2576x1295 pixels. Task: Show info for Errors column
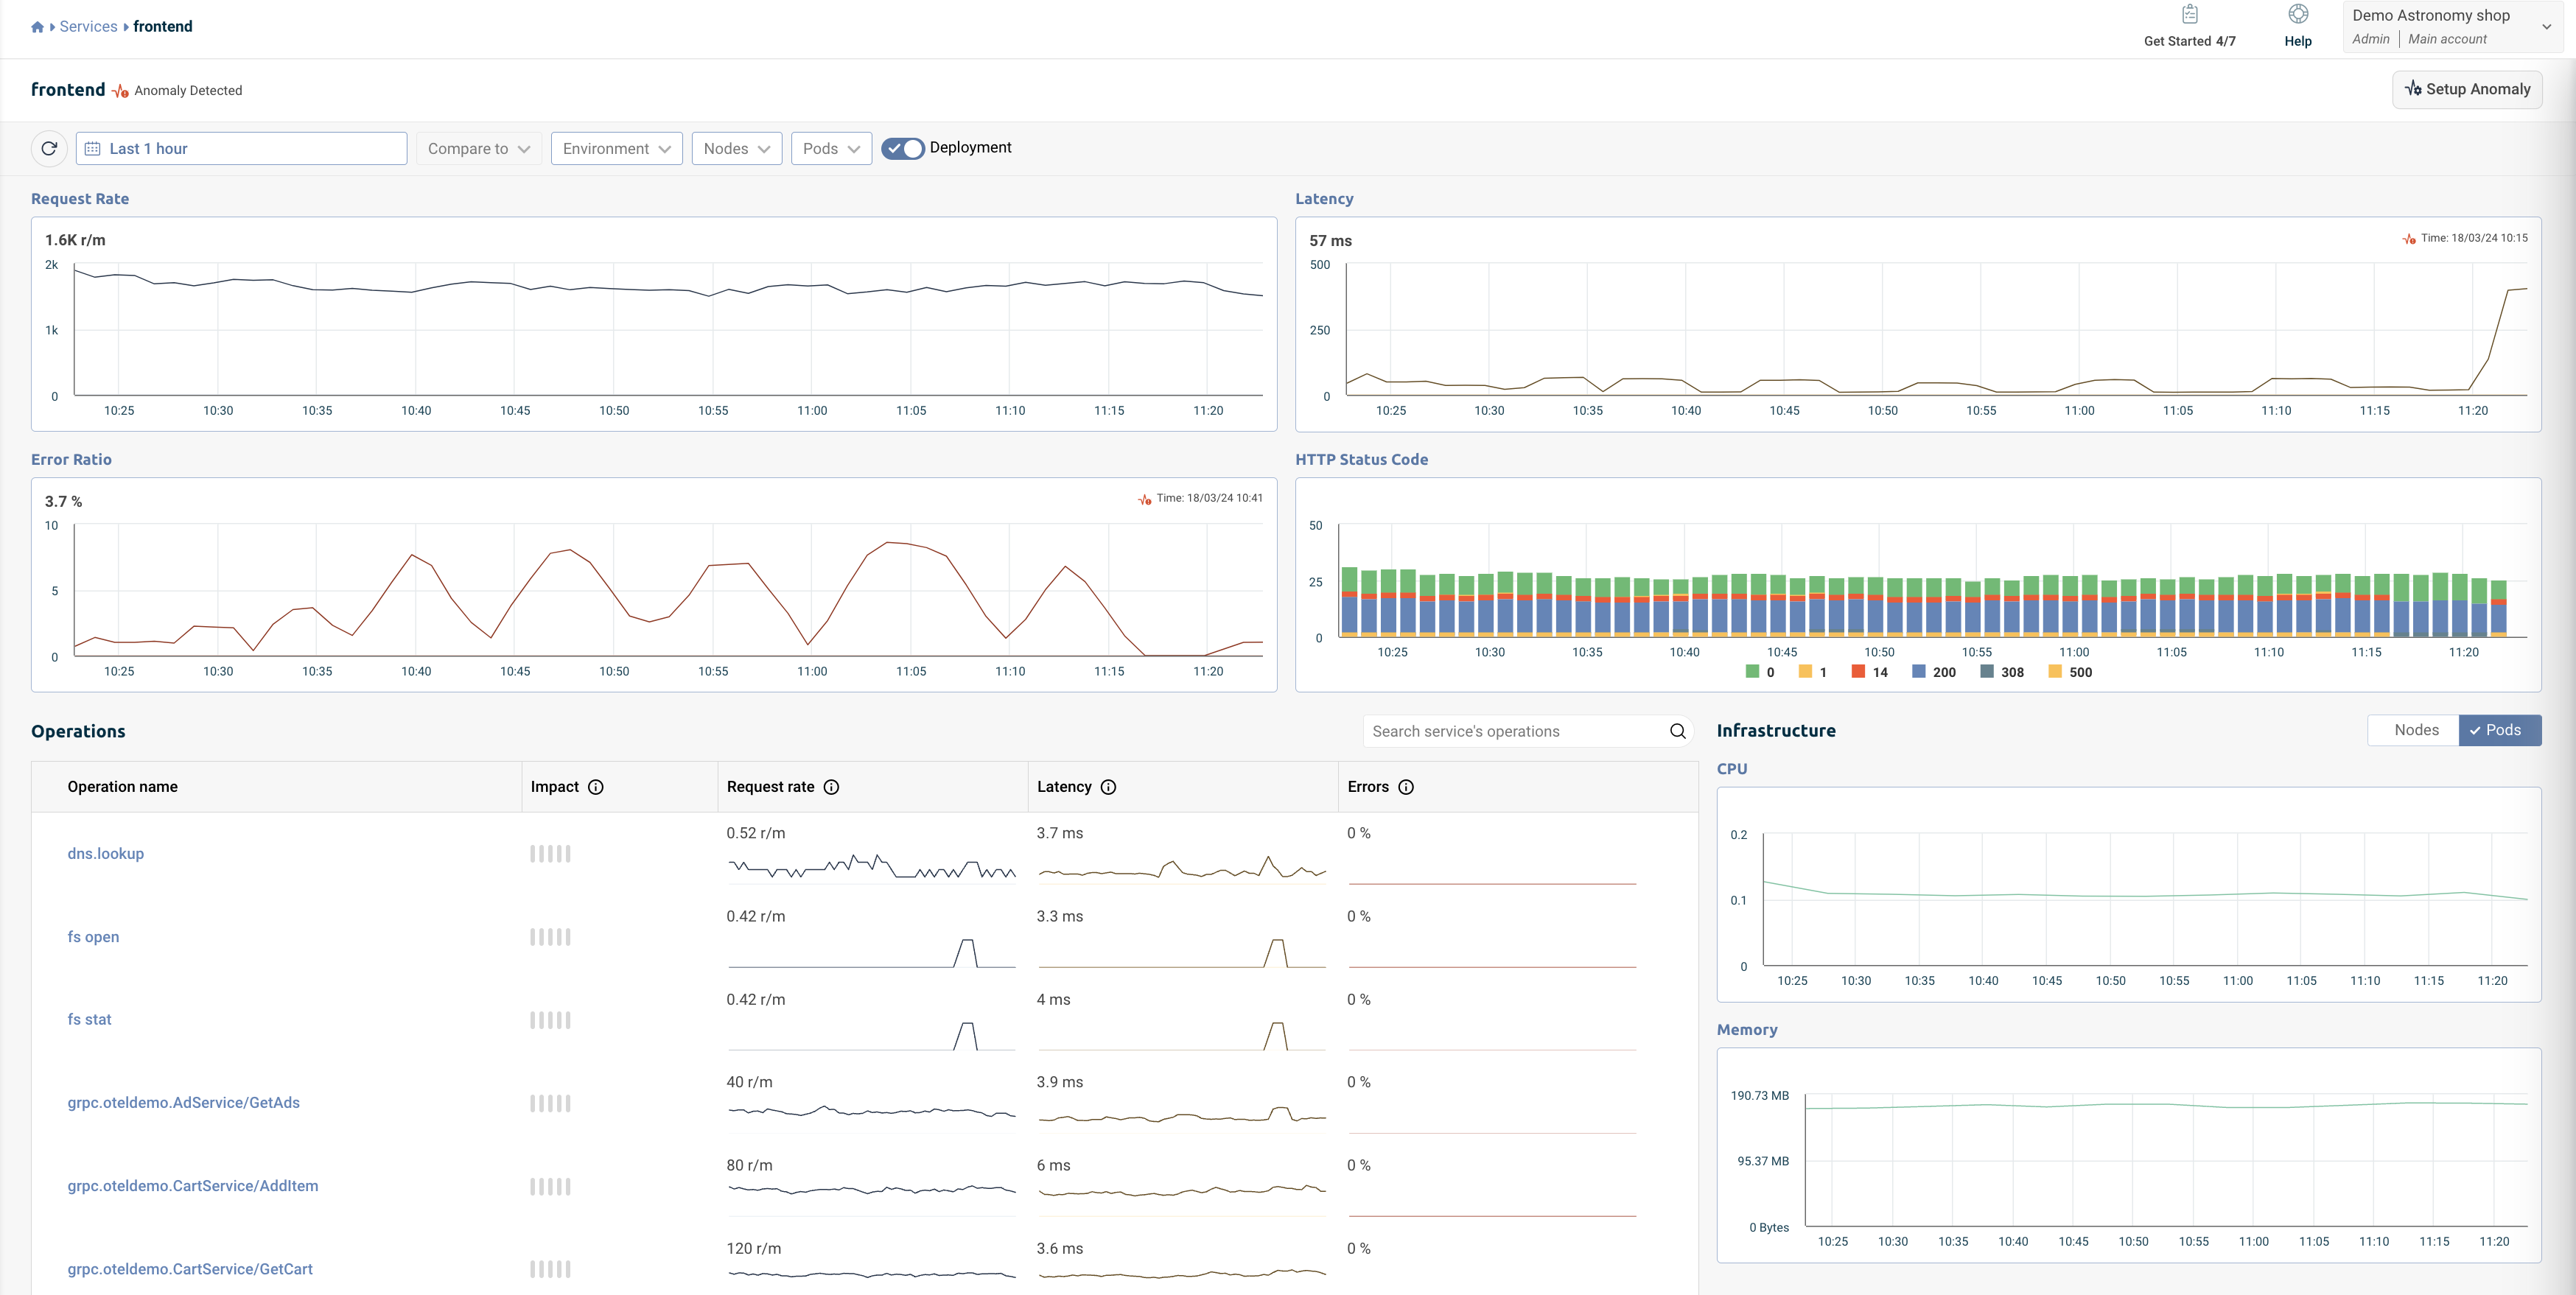(1406, 787)
